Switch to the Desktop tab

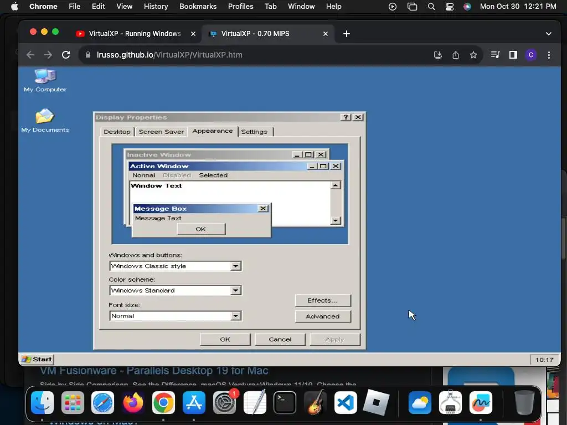click(117, 132)
